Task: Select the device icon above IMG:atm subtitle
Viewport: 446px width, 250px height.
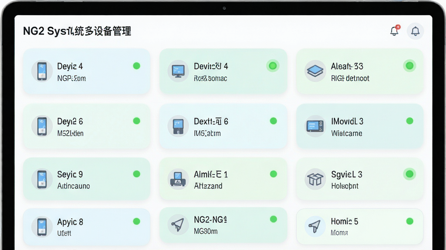Action: 178,126
